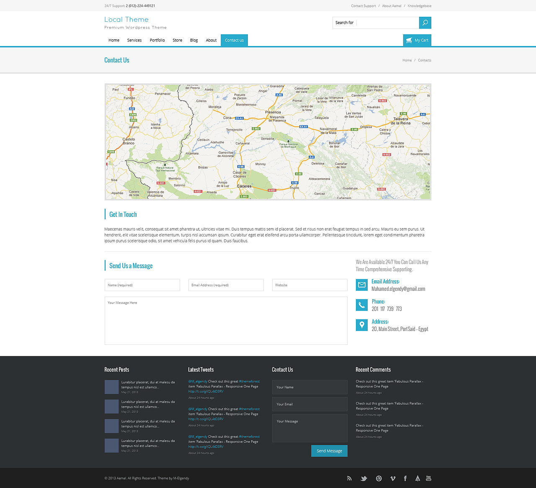Click the Home breadcrumb link
Screen dimensions: 536x488
407,60
